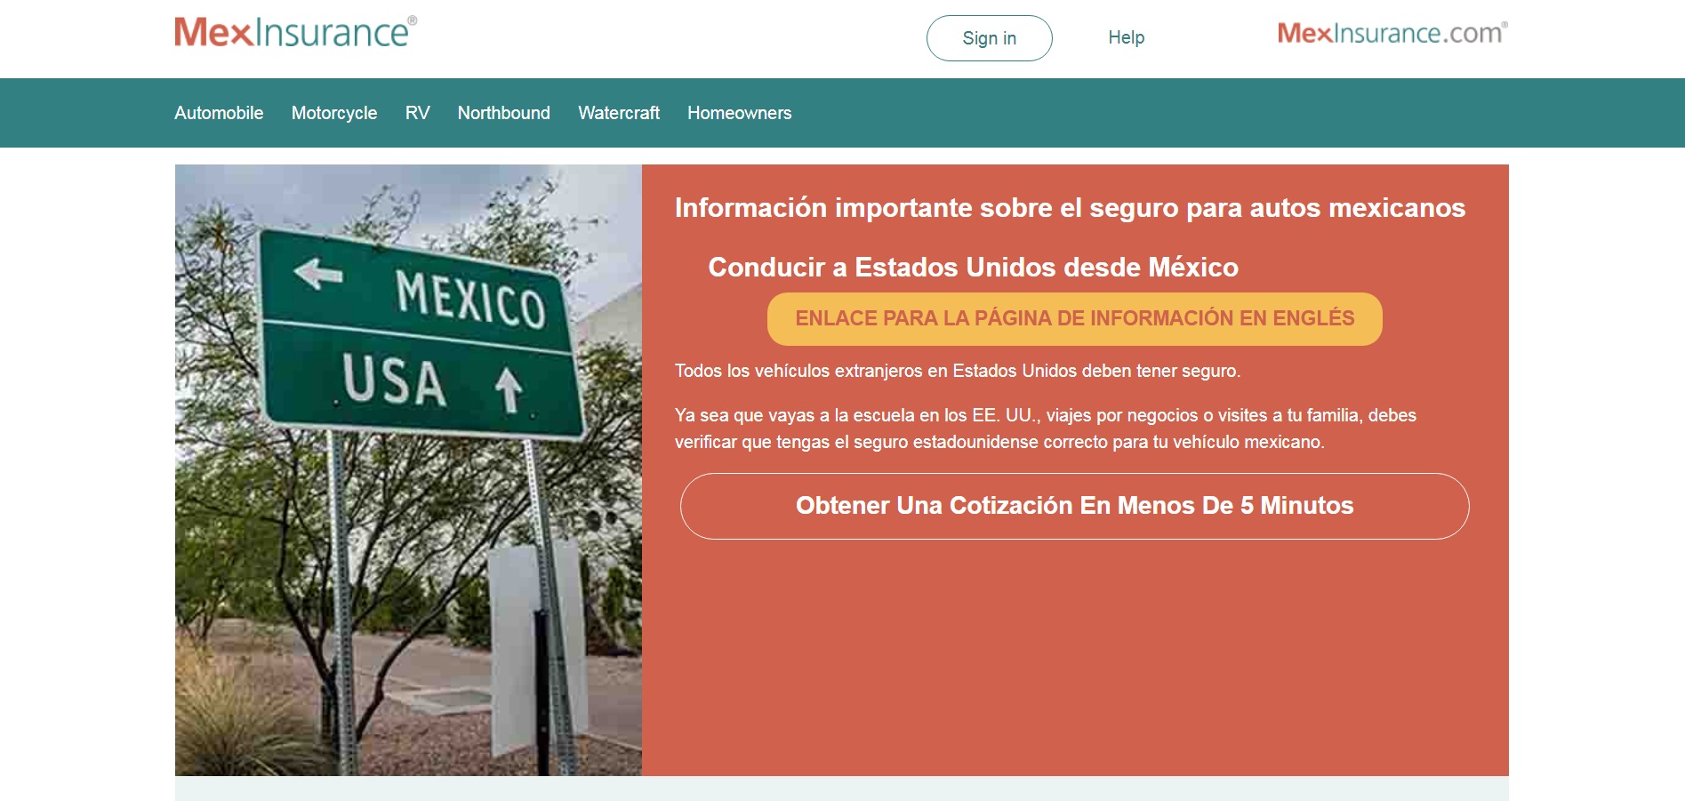
Task: Click the MexInsurance logo at top left
Action: [295, 32]
